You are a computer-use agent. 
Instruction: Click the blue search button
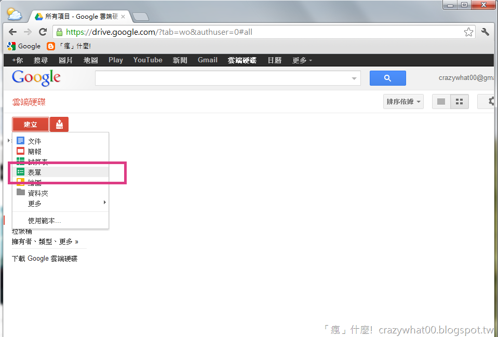coord(387,78)
